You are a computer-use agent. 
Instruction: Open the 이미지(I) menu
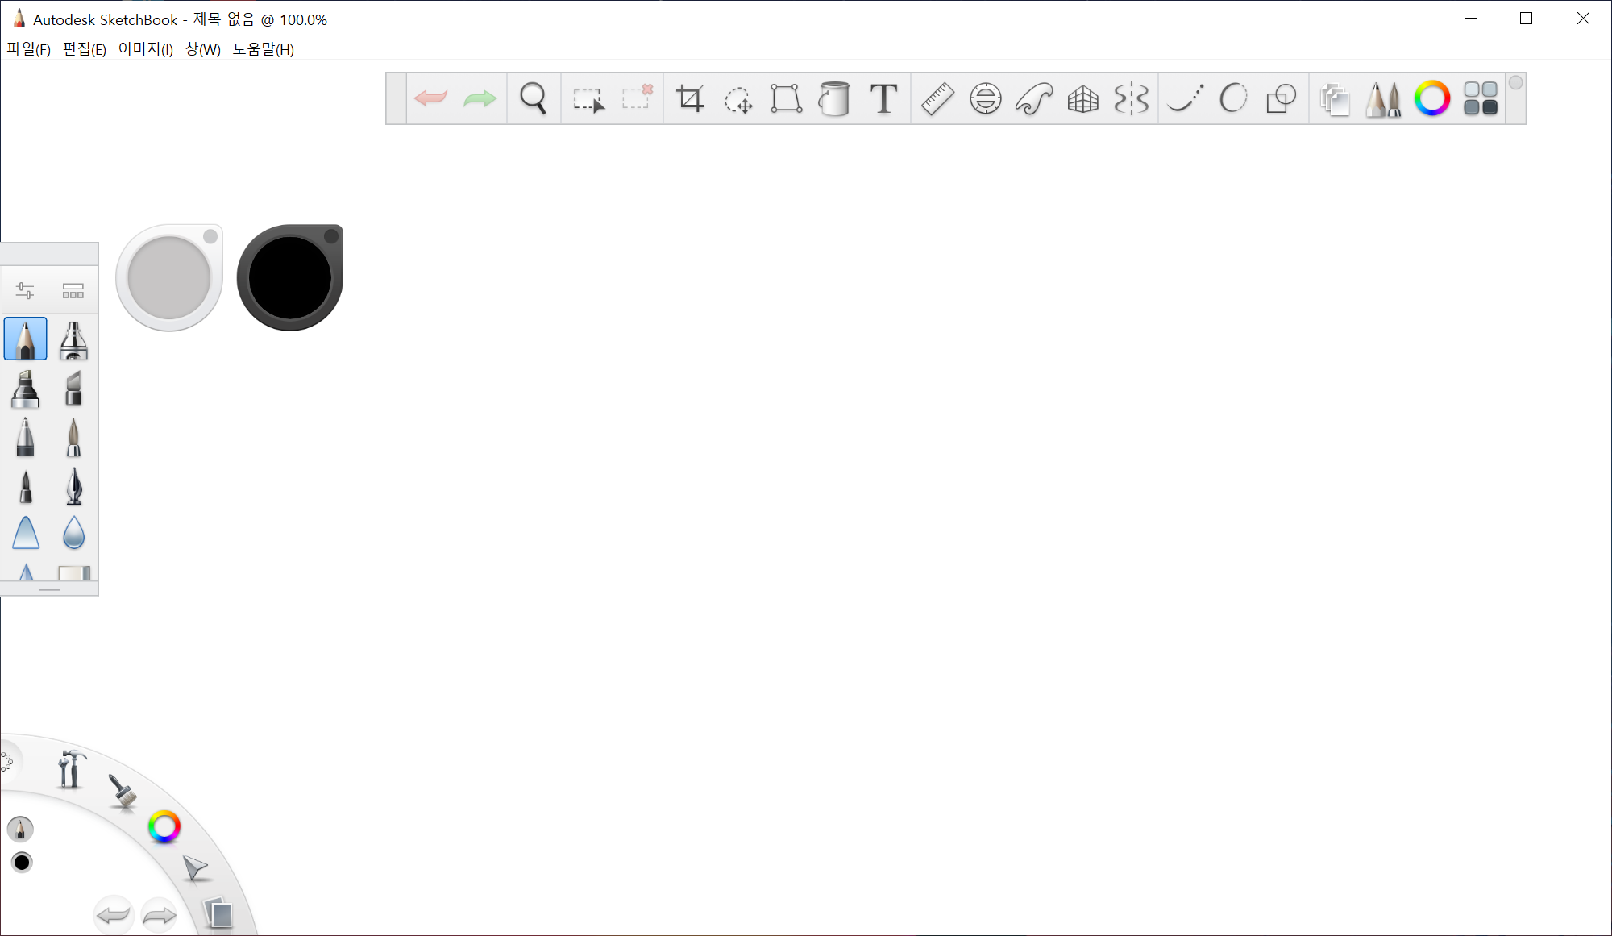(x=145, y=49)
